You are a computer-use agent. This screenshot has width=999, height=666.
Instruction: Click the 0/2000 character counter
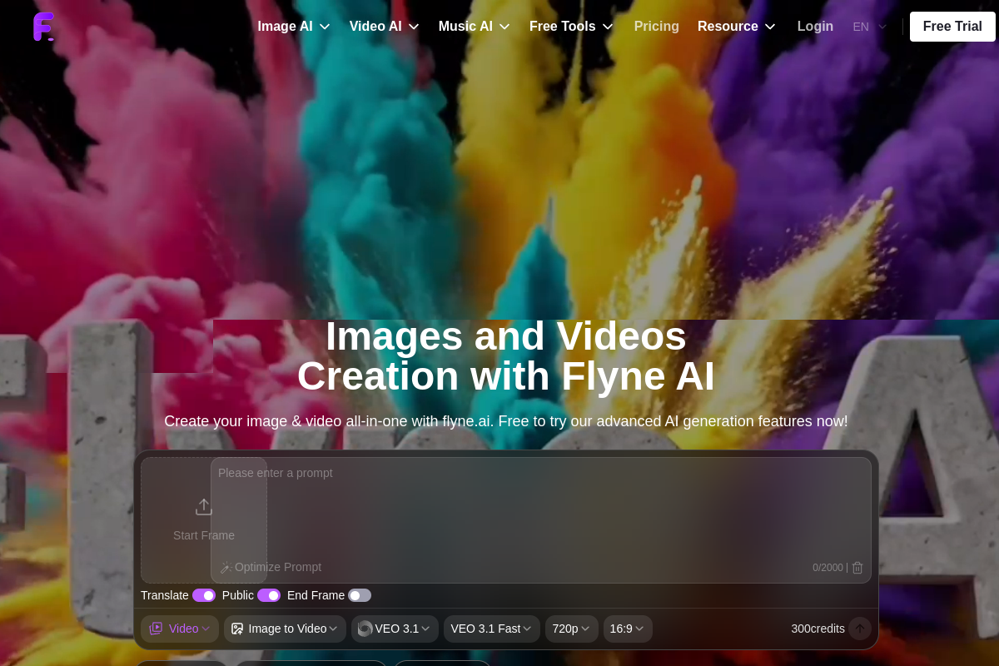[x=828, y=568]
